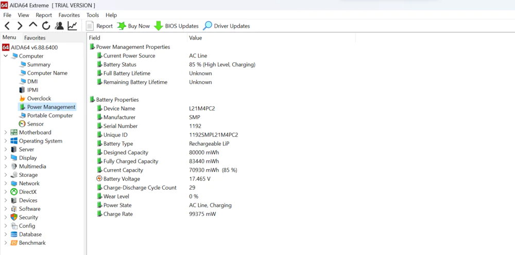Image resolution: width=515 pixels, height=255 pixels.
Task: Select the Battery Status row
Action: pos(176,65)
